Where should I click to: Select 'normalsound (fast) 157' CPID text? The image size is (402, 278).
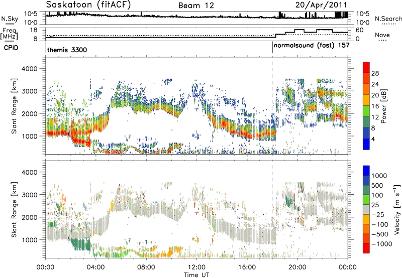tap(312, 45)
